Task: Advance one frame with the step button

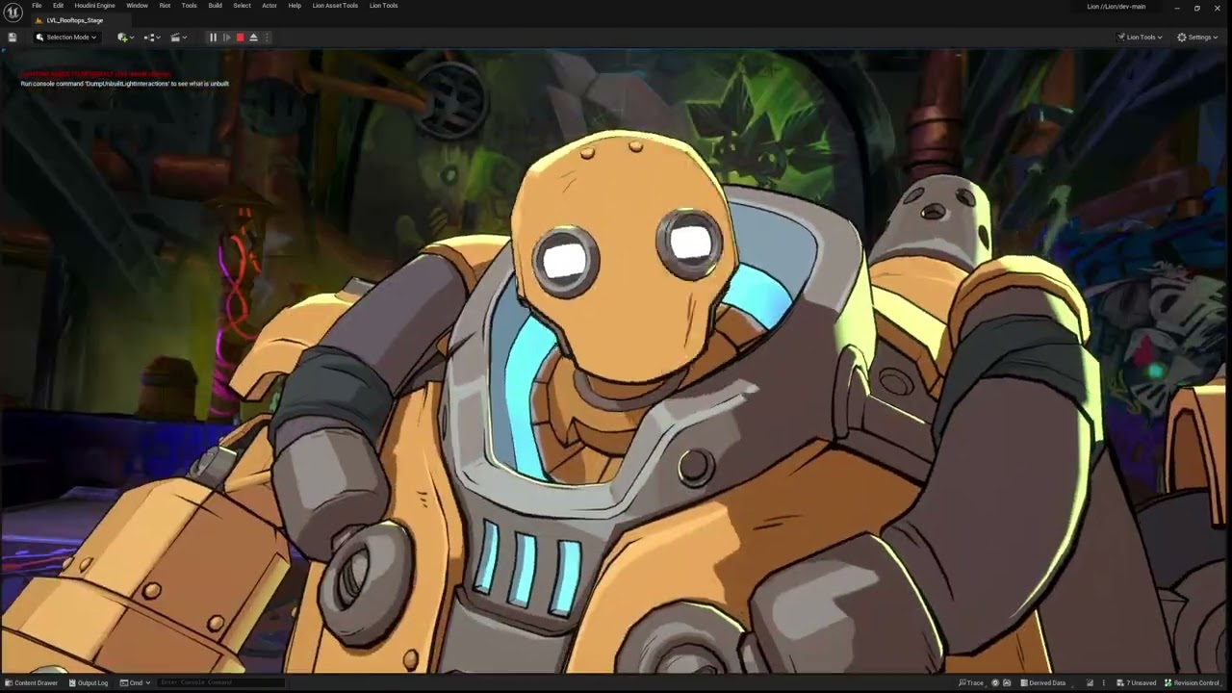Action: [226, 38]
